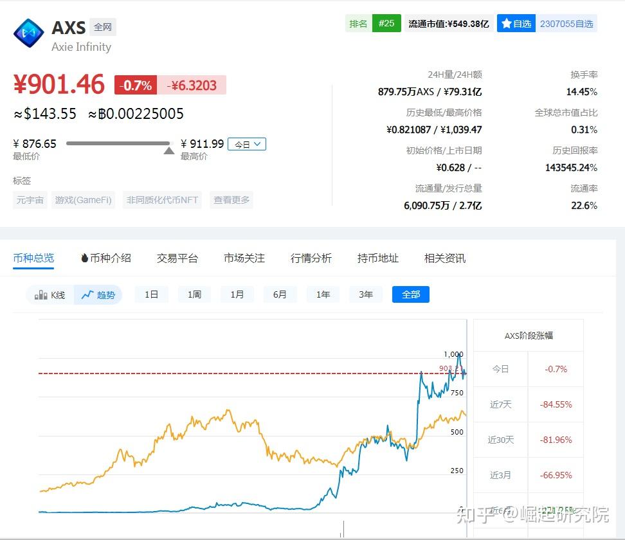Toggle AXS as a favorite via 自选
625x540 pixels.
point(516,23)
